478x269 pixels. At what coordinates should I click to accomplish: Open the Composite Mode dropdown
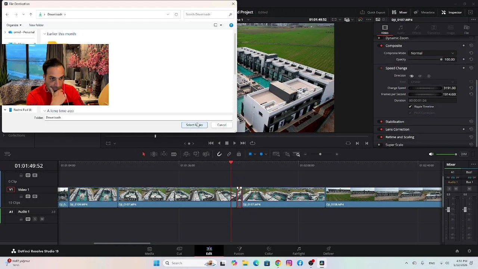pyautogui.click(x=432, y=53)
